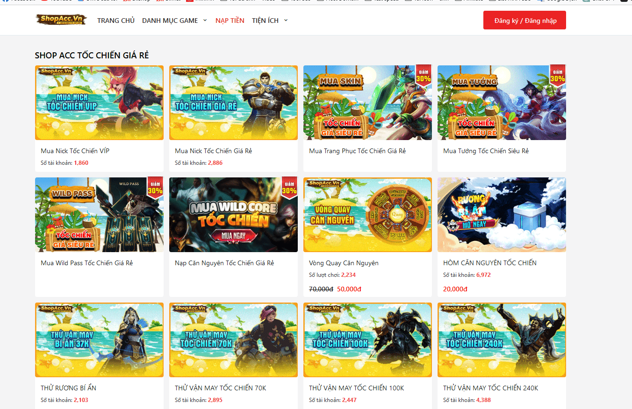Screen dimensions: 632x409
Task: Open the Thử Vận May Tốc Chiến 100K banner
Action: [367, 340]
